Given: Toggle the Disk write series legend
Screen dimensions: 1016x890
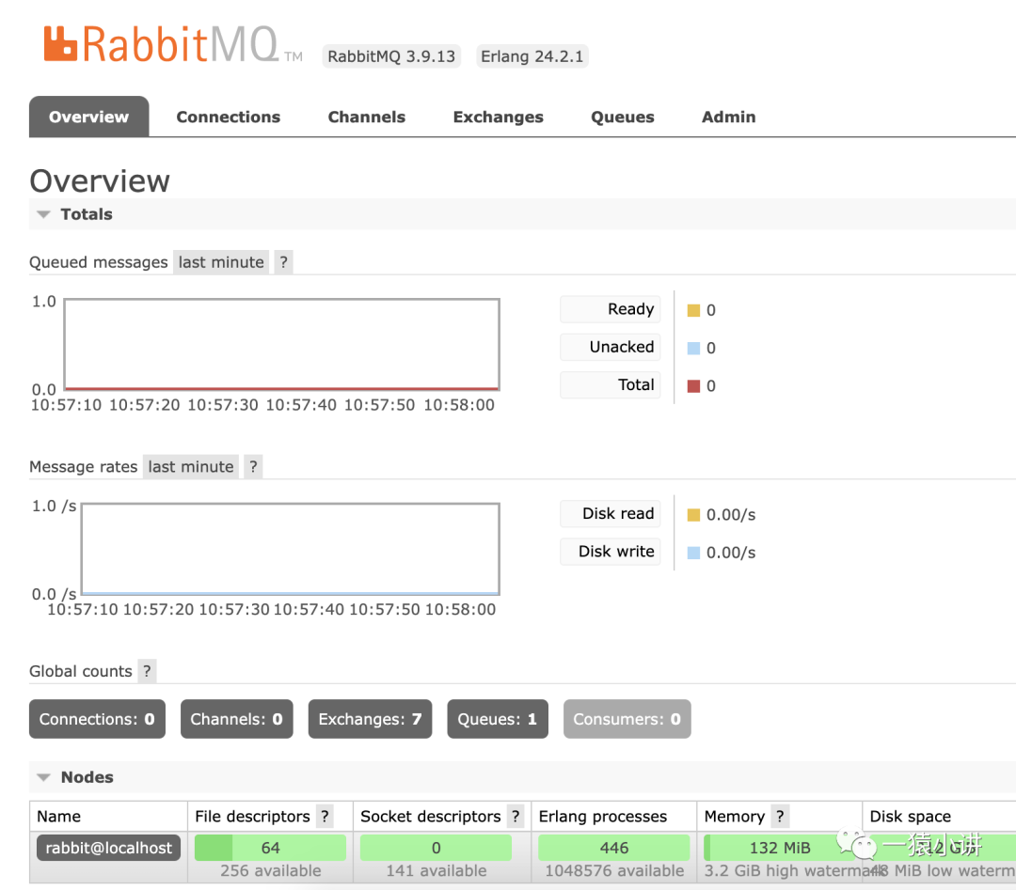Looking at the screenshot, I should [611, 552].
